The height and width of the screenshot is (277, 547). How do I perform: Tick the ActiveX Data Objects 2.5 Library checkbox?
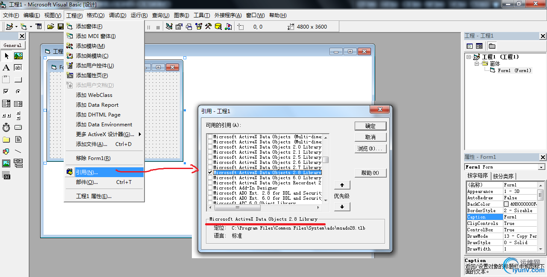pos(210,157)
